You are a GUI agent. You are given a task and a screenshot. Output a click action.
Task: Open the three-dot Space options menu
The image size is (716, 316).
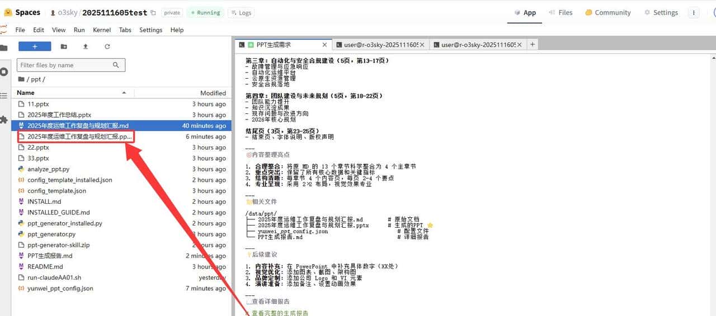click(x=694, y=12)
